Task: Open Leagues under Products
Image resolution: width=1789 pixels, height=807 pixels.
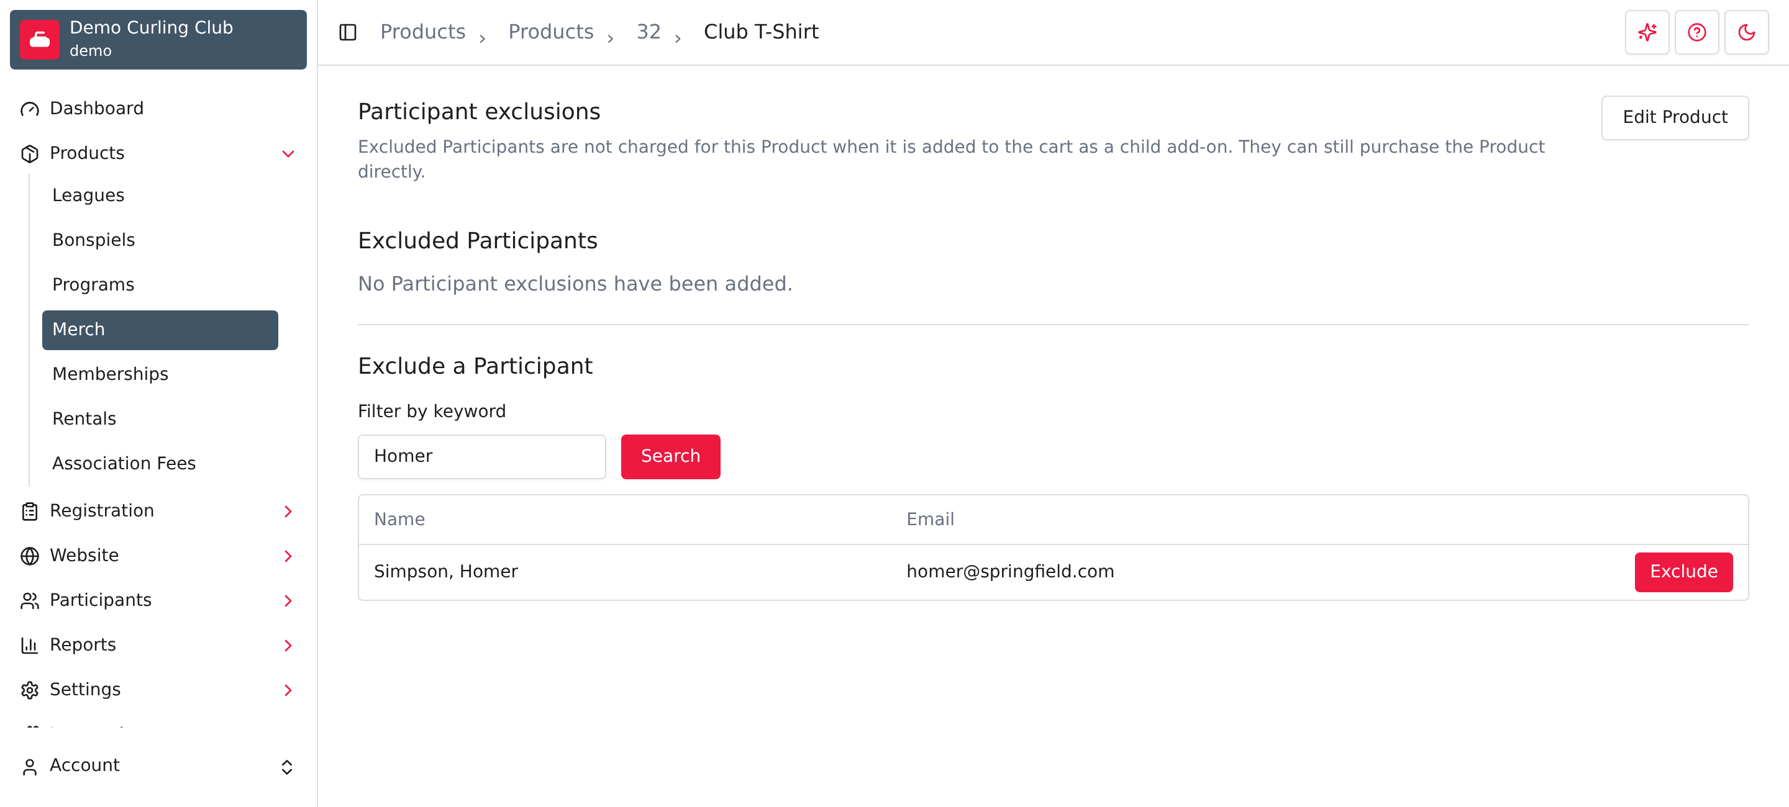Action: 160,196
